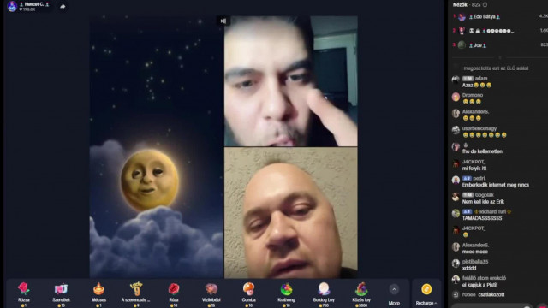Click AlexanderS. avatar above emoji message

(x=456, y=113)
